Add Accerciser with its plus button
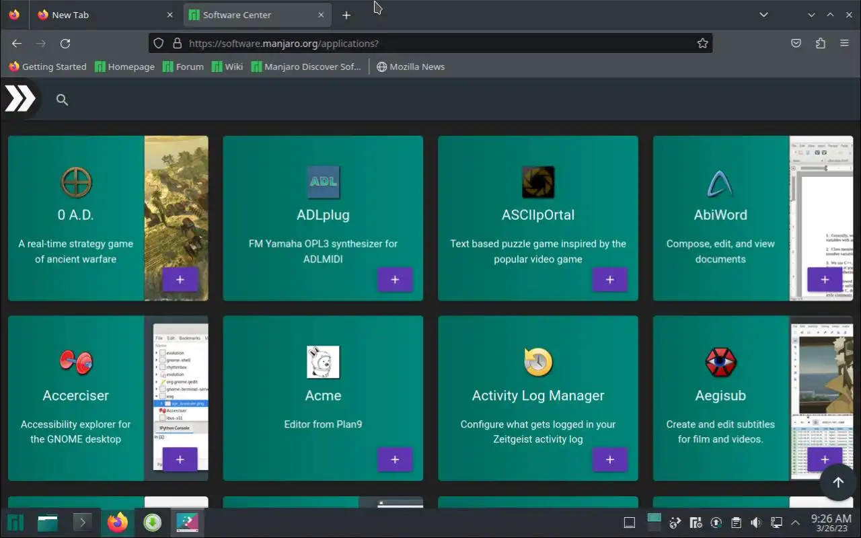The height and width of the screenshot is (538, 861). point(180,459)
